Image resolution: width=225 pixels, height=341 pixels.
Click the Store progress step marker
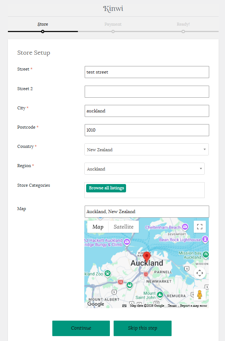pyautogui.click(x=43, y=32)
